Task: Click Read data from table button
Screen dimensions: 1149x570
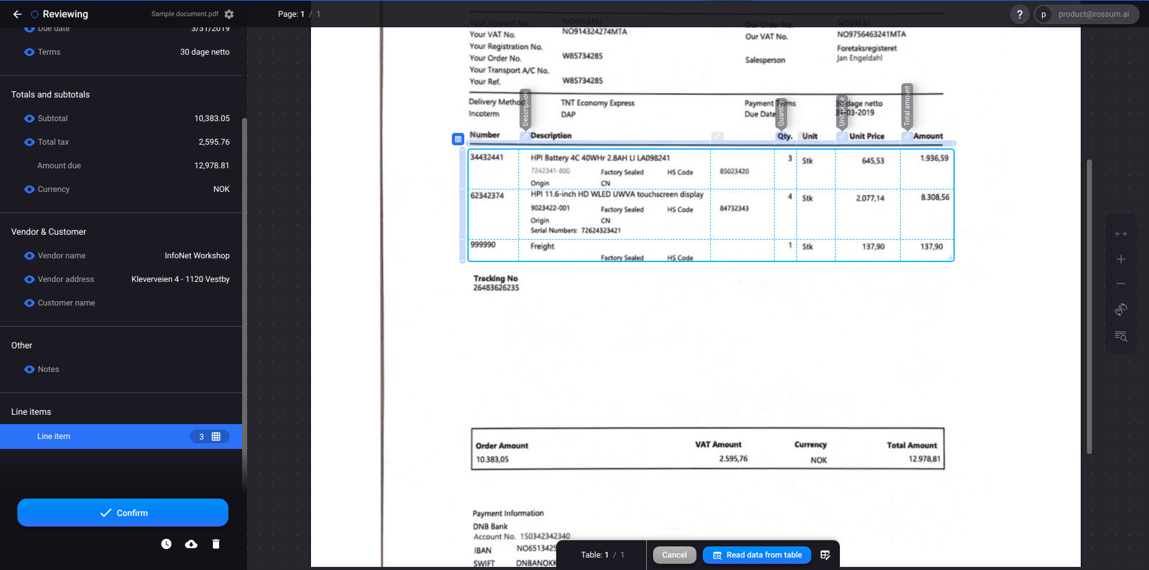Action: [757, 555]
